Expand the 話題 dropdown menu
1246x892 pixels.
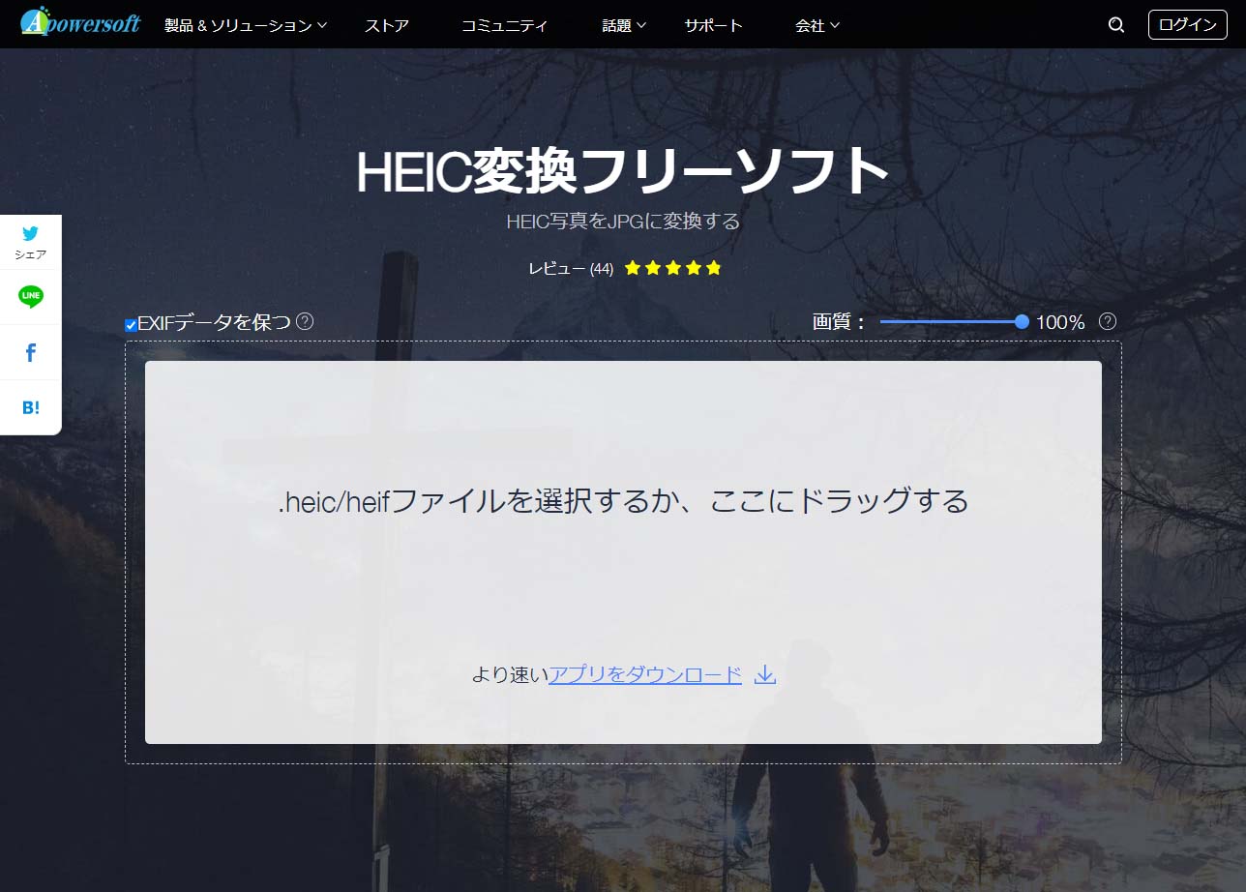(x=624, y=26)
